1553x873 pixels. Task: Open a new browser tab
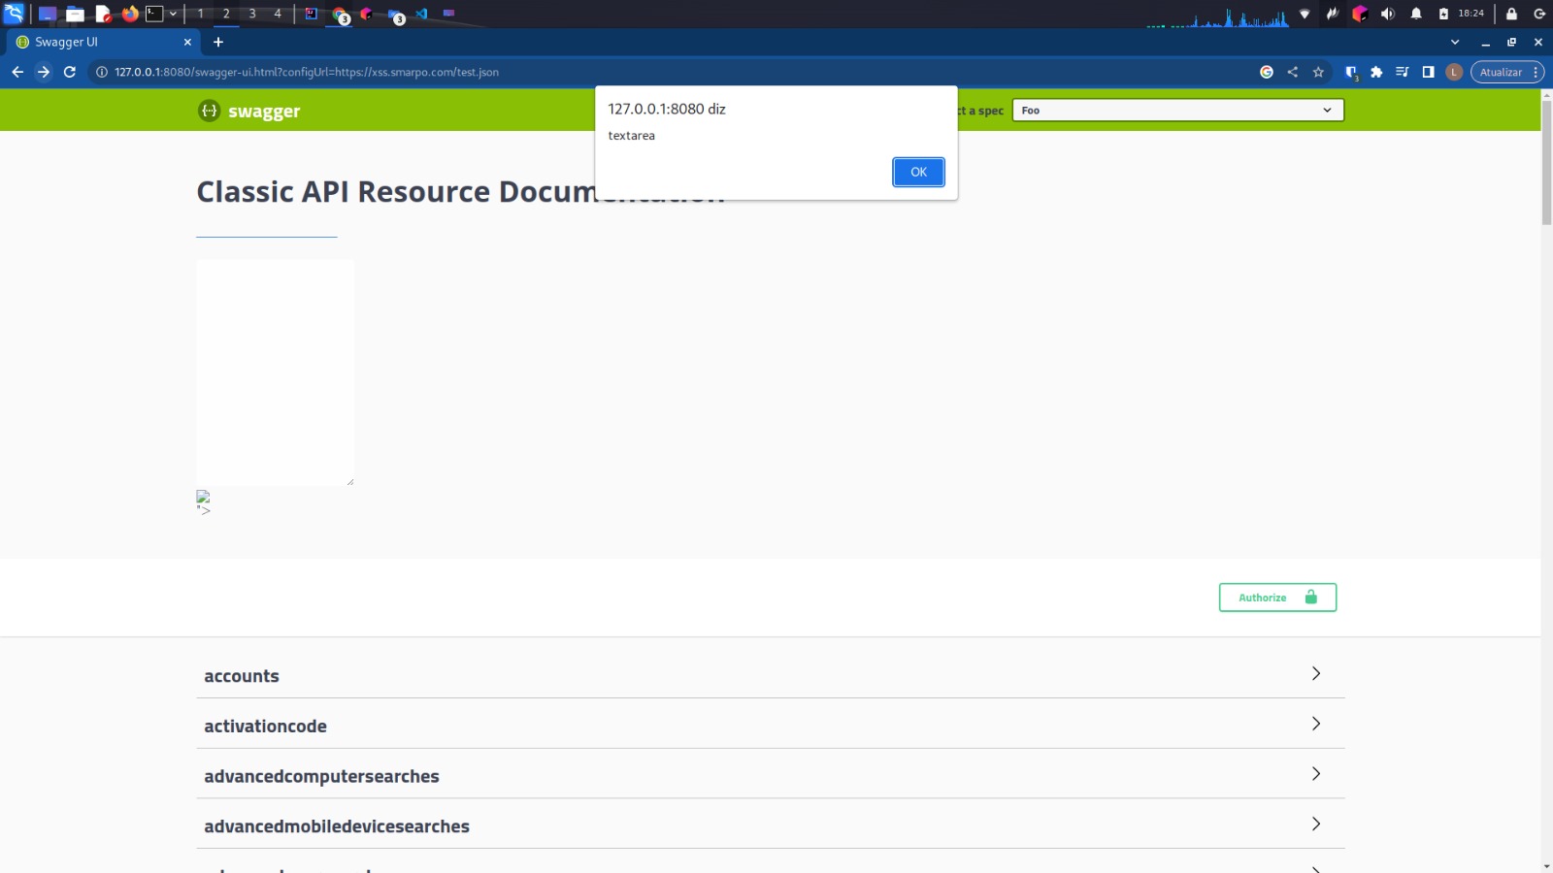point(218,43)
